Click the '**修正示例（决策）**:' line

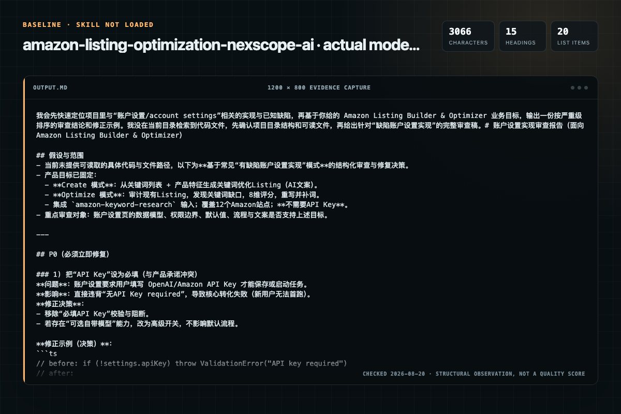(x=74, y=344)
